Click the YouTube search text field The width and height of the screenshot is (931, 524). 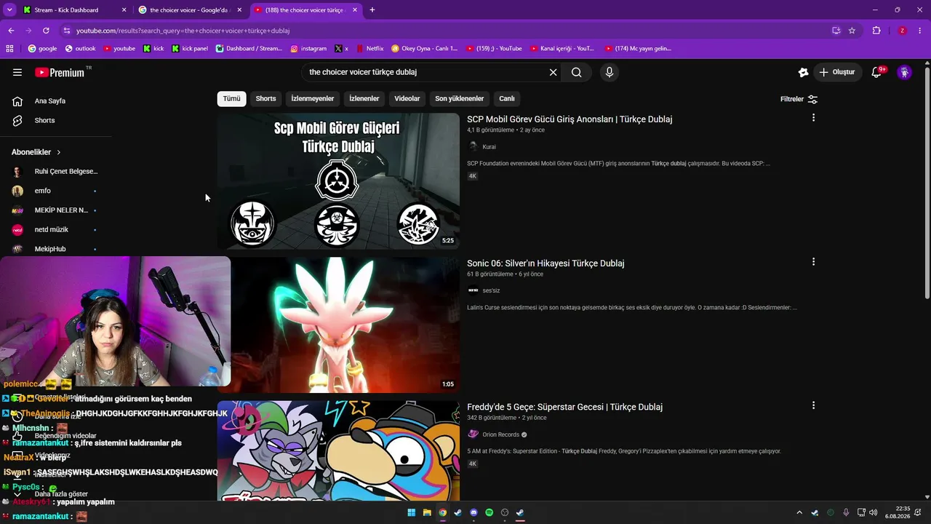[425, 72]
